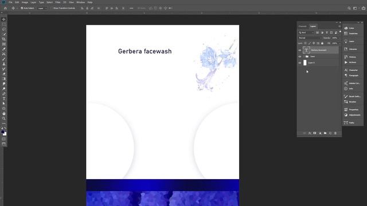The width and height of the screenshot is (367, 206).
Task: Hide the bottom white layer eye icon
Action: (x=300, y=63)
